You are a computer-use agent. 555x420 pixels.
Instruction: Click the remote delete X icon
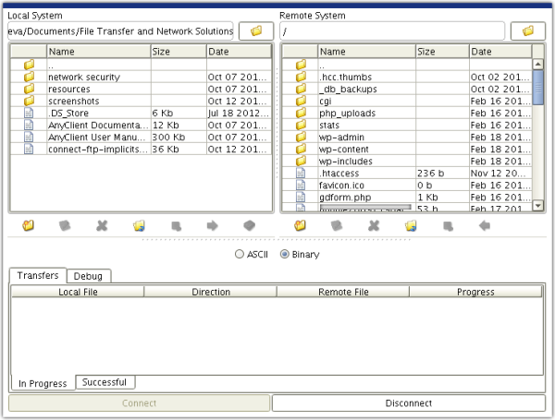[374, 225]
